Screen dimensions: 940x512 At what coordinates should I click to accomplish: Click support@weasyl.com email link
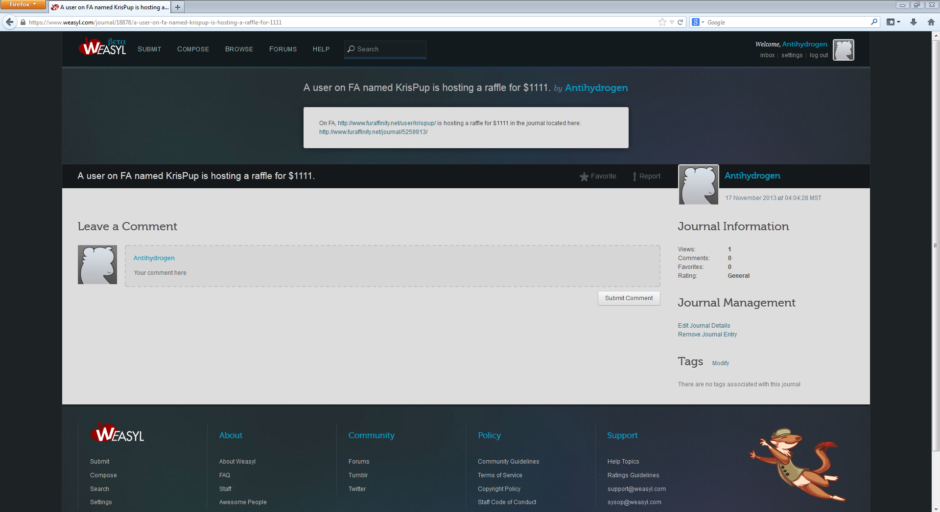pos(636,489)
